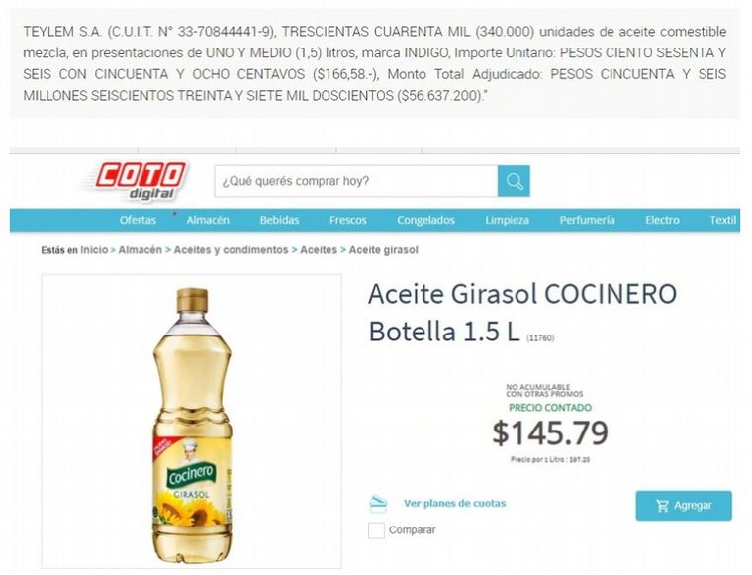Click the magnifying glass search icon

(514, 181)
